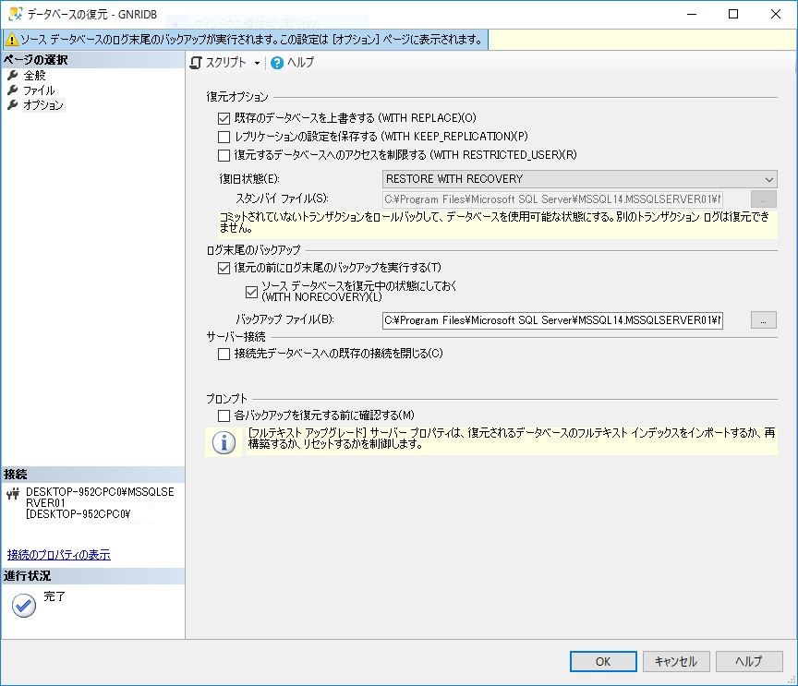Click the Script toolbar icon
Viewport: 798px width, 686px height.
coord(196,63)
